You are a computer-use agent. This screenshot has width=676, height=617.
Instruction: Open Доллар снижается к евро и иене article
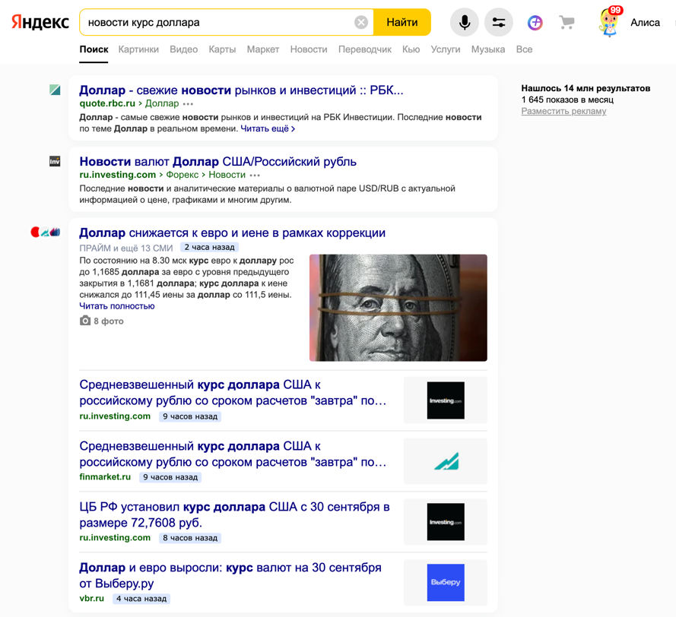232,233
